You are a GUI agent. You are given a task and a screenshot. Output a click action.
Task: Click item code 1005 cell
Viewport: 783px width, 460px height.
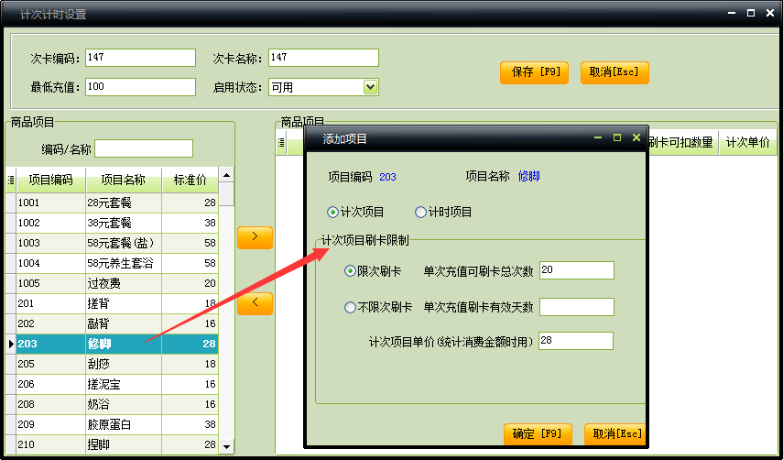coord(51,283)
